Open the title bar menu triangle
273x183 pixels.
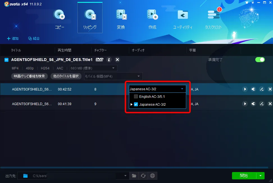253,3
